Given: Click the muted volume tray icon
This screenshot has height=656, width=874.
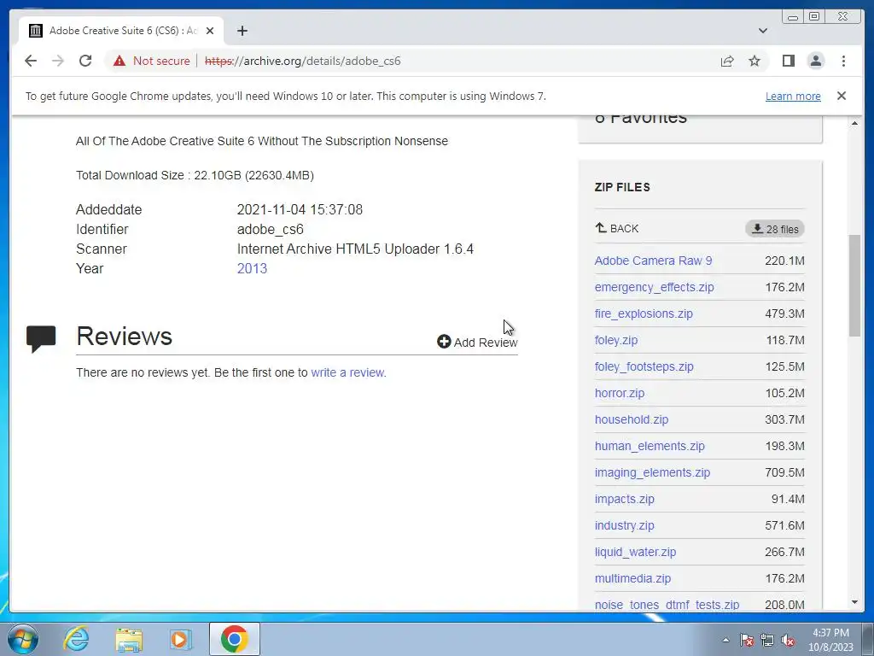Looking at the screenshot, I should point(788,640).
